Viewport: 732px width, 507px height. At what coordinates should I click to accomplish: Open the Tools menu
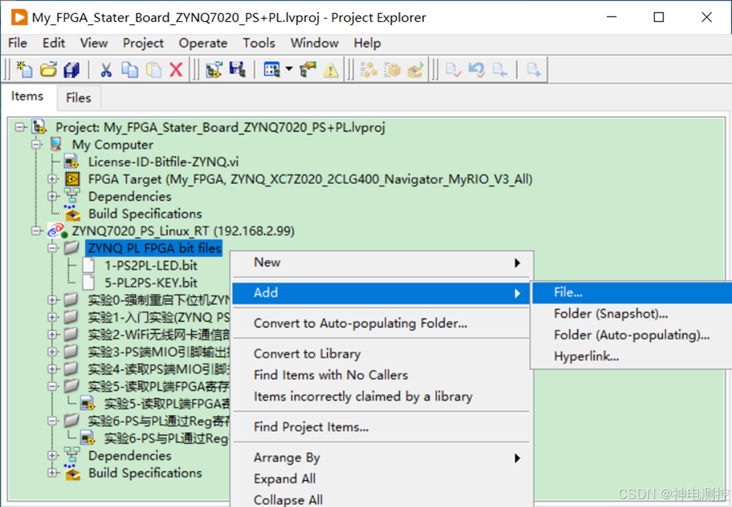coord(258,43)
